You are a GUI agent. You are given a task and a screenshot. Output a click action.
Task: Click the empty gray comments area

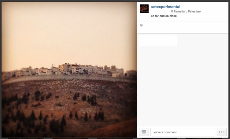click(x=183, y=85)
